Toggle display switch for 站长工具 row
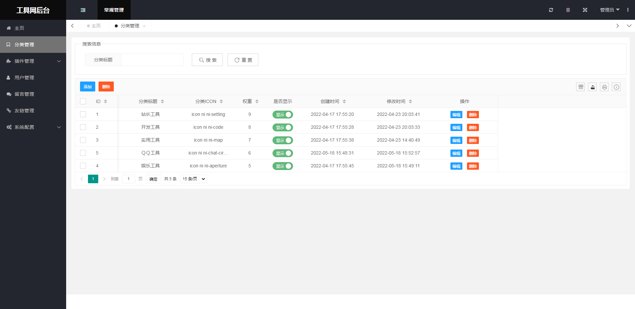635x309 pixels. pyautogui.click(x=283, y=115)
